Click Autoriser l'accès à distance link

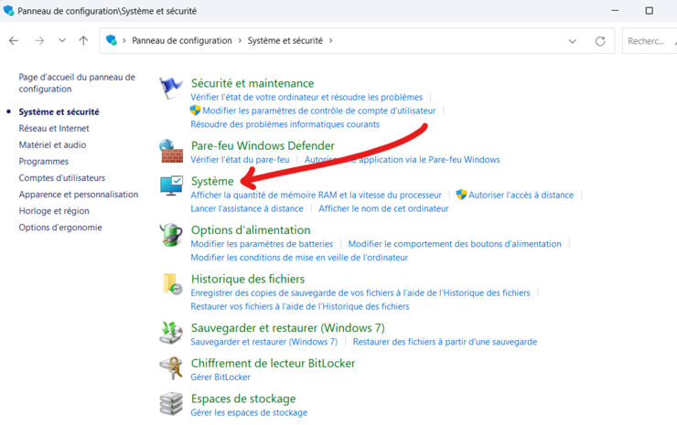[x=521, y=195]
